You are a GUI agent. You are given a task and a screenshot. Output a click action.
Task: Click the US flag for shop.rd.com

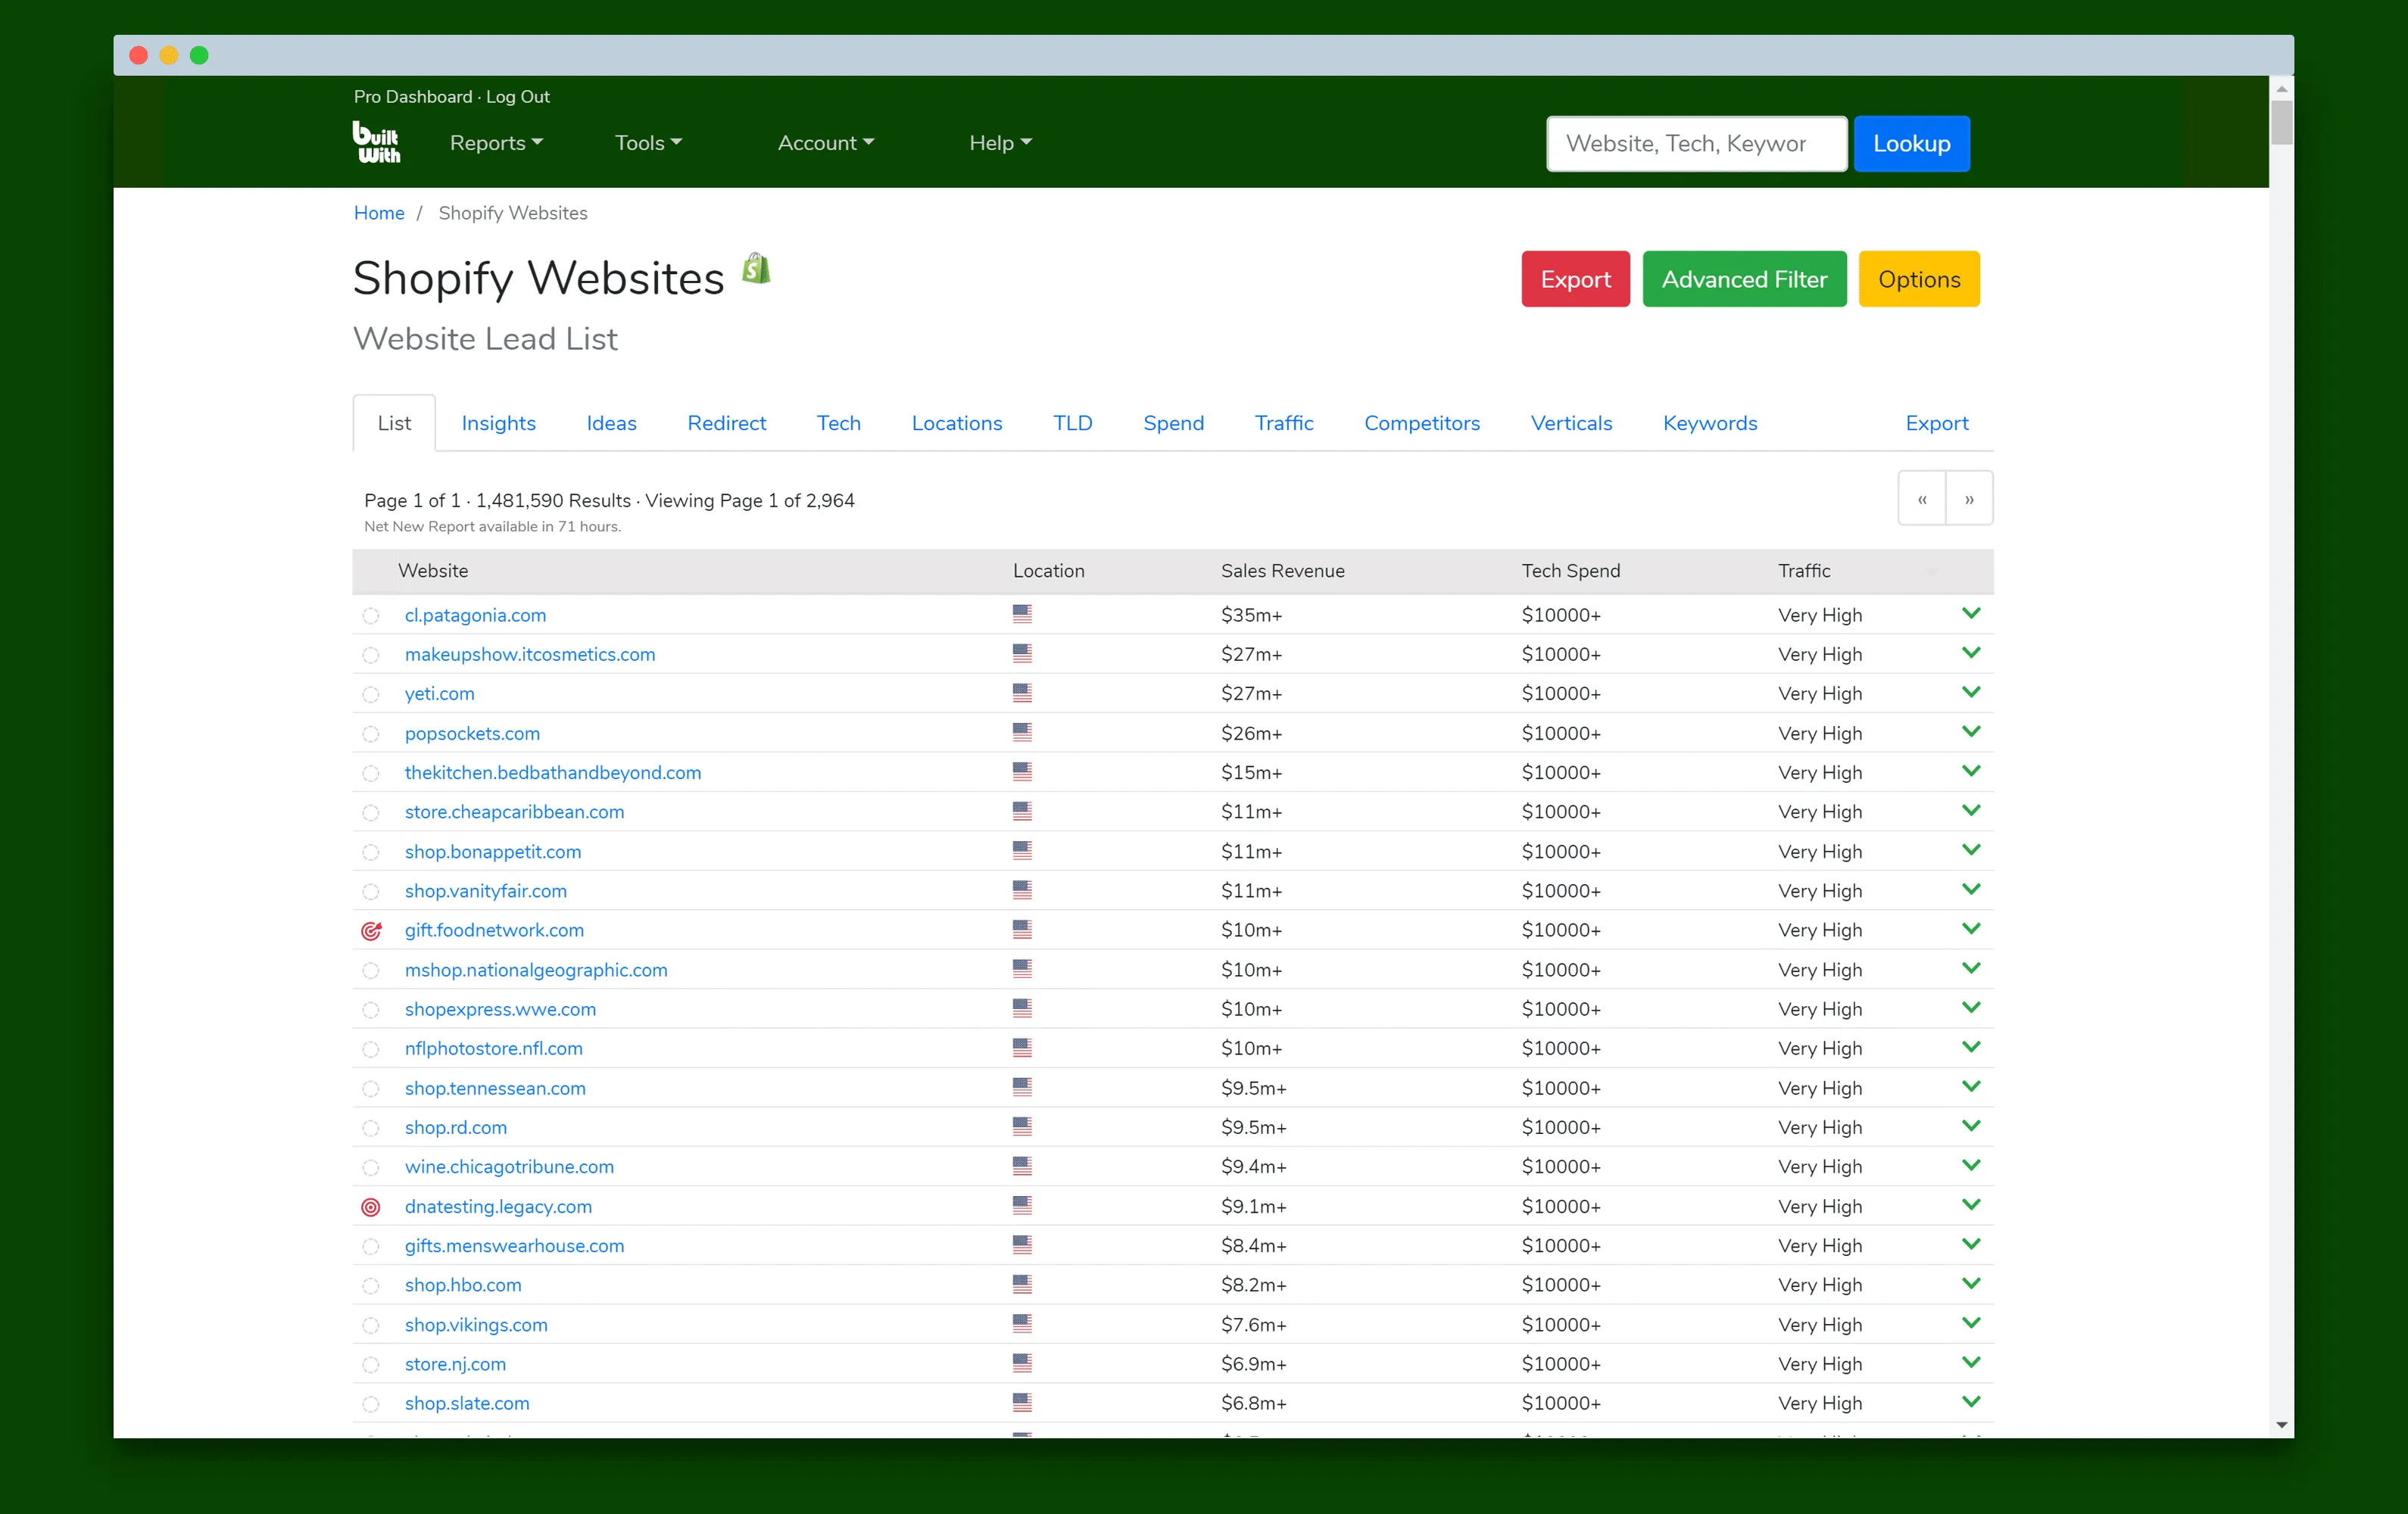1022,1126
